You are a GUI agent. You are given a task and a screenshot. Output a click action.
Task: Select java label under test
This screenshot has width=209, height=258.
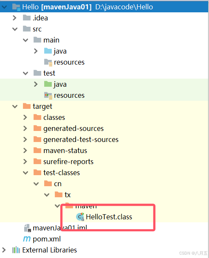click(60, 85)
